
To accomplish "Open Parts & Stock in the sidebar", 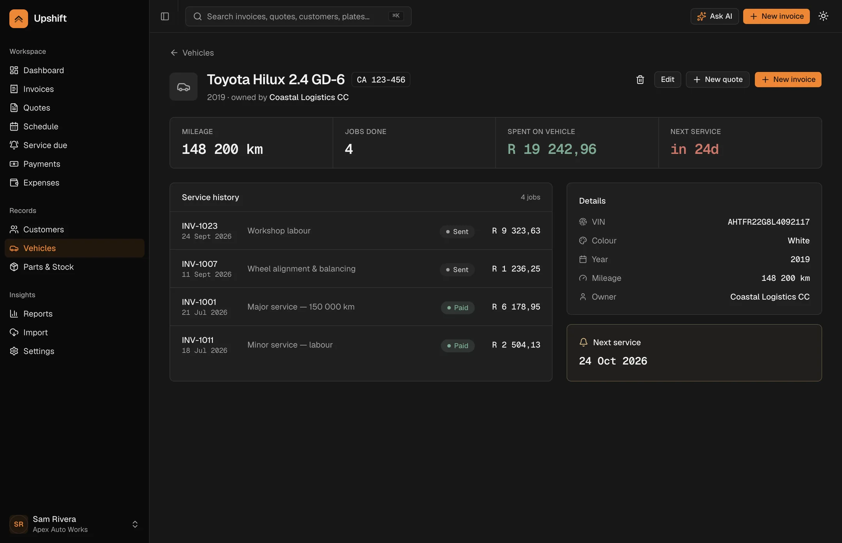I will (74, 267).
